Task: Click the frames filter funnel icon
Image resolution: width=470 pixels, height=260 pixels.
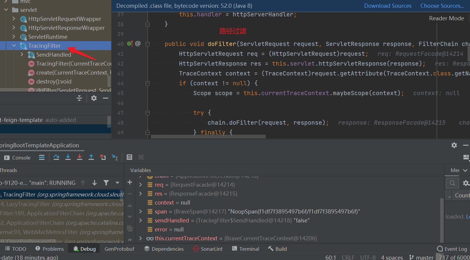Action: (x=106, y=183)
